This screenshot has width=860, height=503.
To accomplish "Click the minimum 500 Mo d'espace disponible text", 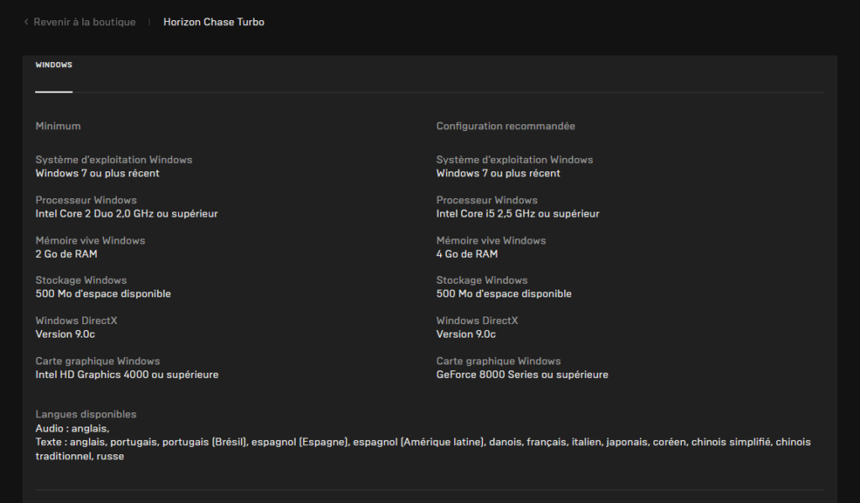I will 103,294.
